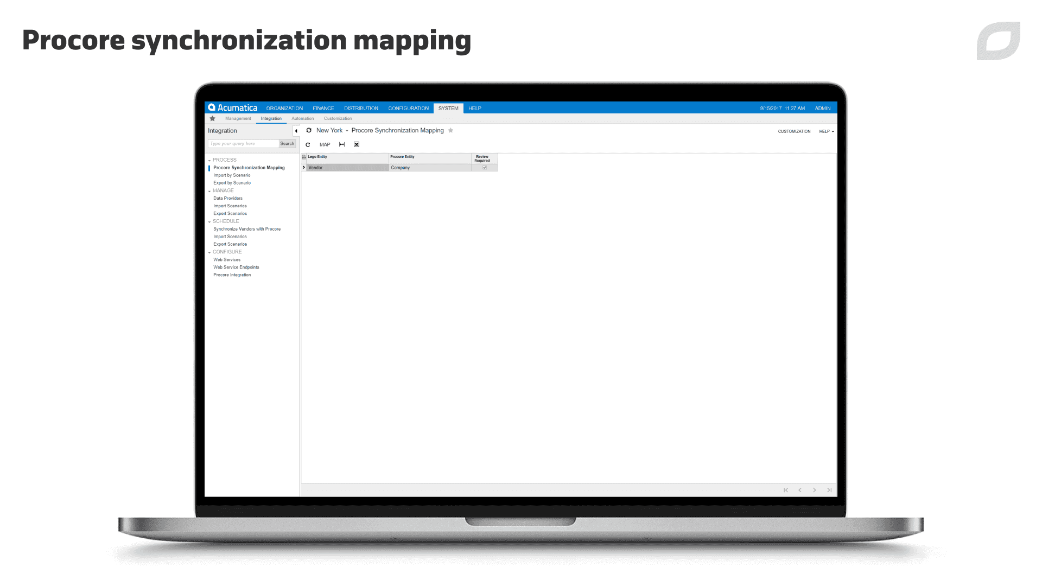Go to previous page of grid
This screenshot has height=586, width=1042.
click(800, 490)
